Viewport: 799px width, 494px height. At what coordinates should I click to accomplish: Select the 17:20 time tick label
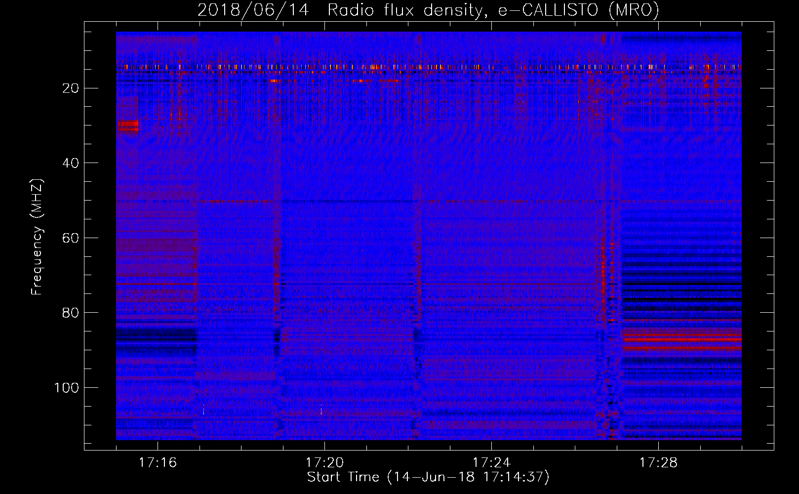click(324, 463)
